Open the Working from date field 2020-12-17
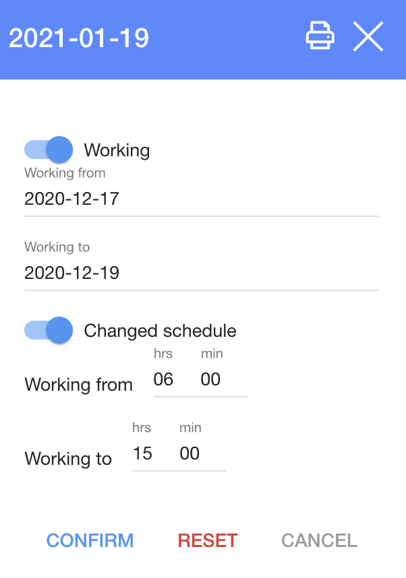Screen dimensions: 406x578 [201, 199]
